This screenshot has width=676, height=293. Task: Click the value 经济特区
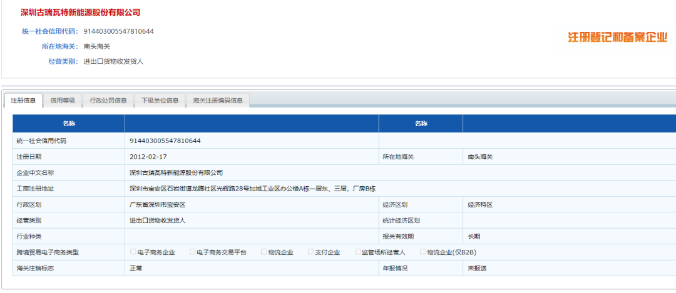click(x=480, y=205)
